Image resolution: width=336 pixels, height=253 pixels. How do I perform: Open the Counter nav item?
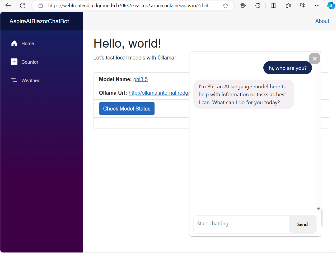(x=30, y=62)
